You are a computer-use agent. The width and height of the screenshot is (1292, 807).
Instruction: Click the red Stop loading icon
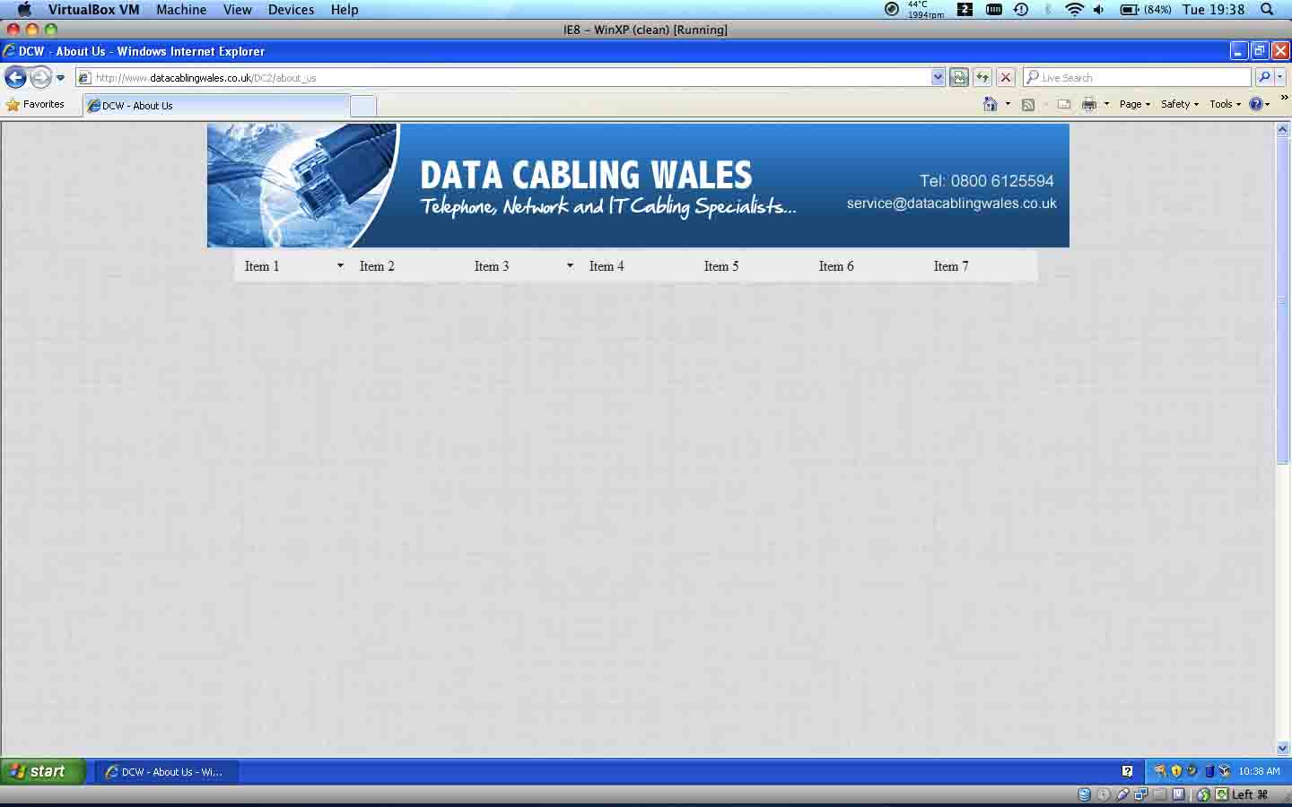pyautogui.click(x=1006, y=78)
